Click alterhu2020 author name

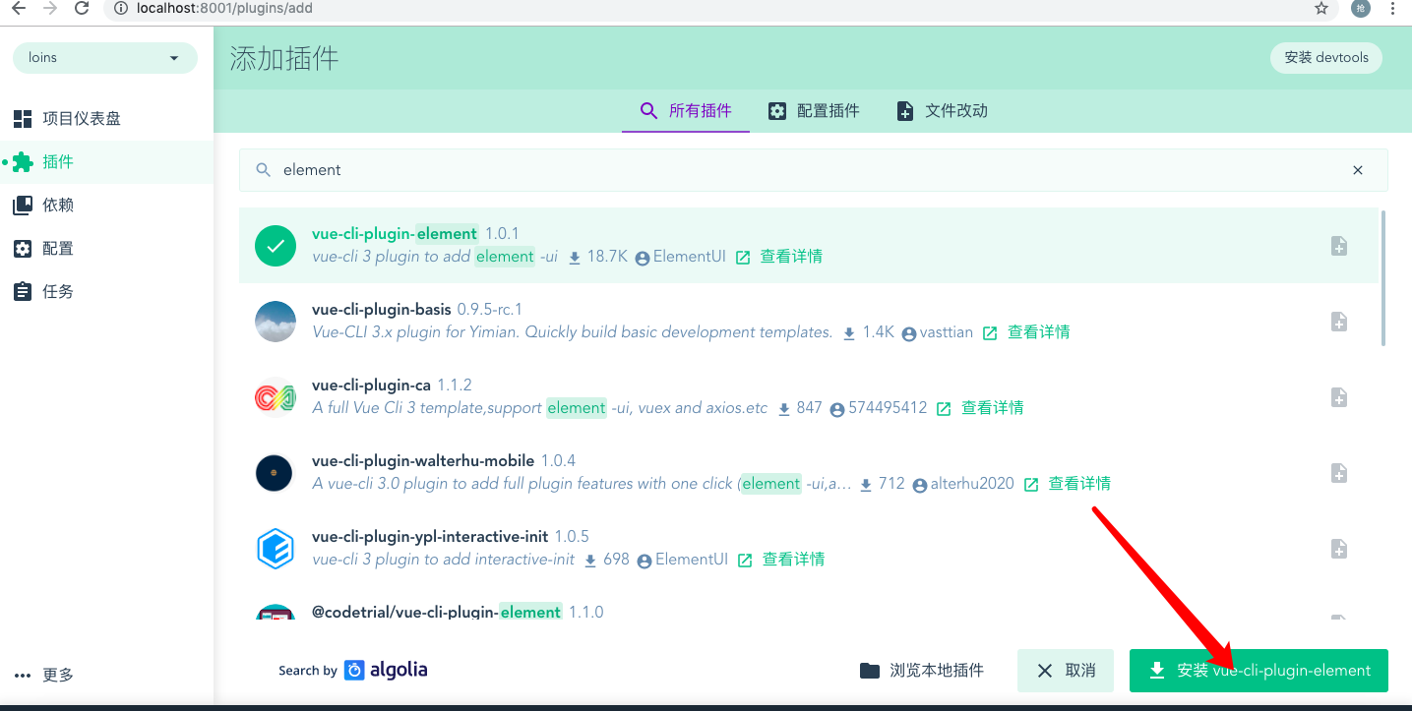[972, 484]
